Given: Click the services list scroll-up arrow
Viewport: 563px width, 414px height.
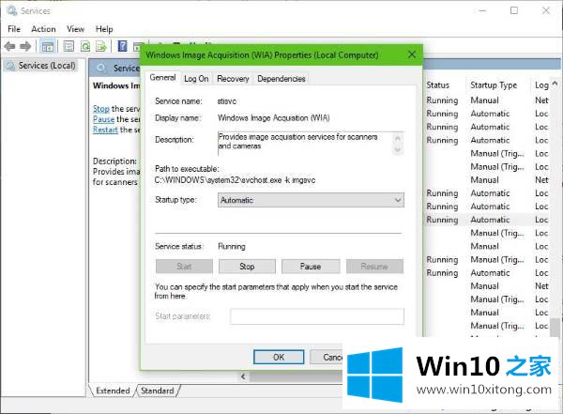Looking at the screenshot, I should click(x=555, y=84).
